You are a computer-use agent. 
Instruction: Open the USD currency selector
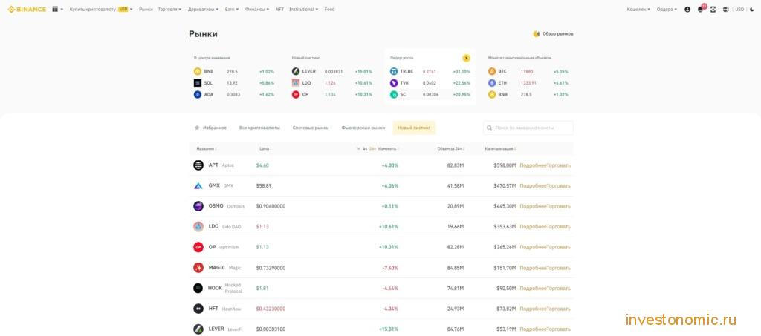tap(739, 9)
